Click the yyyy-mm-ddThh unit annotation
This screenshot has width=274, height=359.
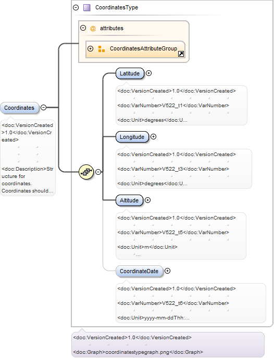tap(153, 318)
